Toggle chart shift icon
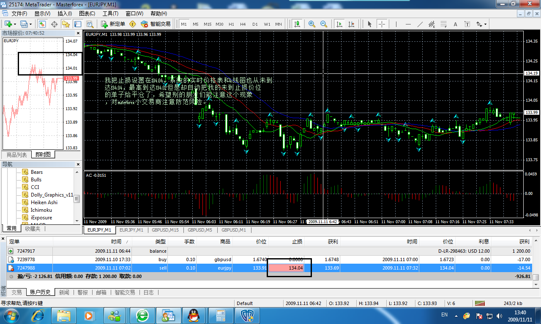Screen dimensions: 541x324 (351, 24)
